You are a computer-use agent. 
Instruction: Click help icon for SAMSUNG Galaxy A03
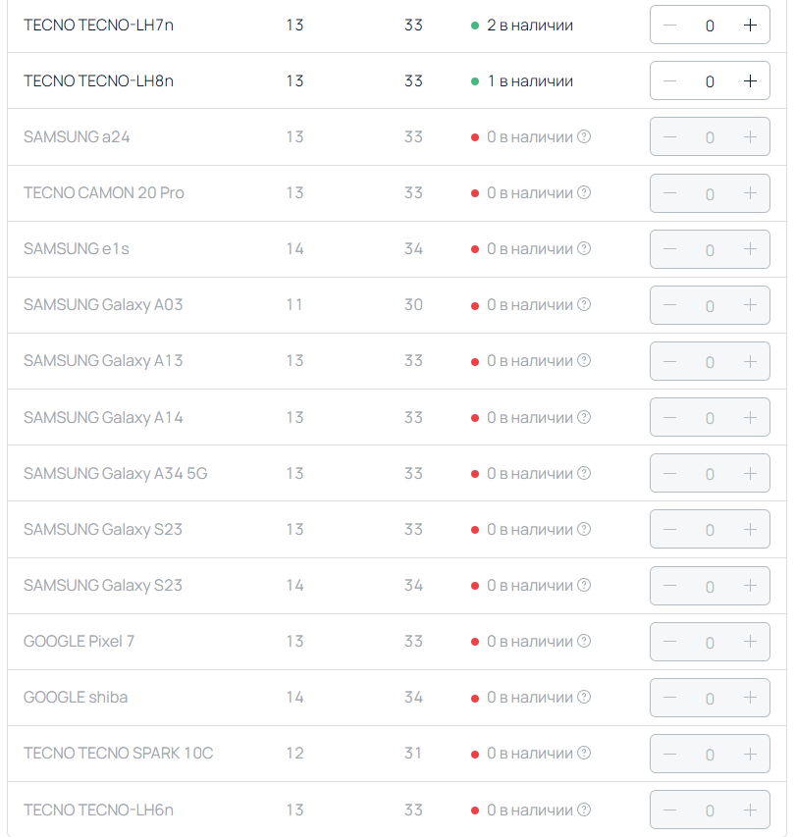click(x=584, y=304)
